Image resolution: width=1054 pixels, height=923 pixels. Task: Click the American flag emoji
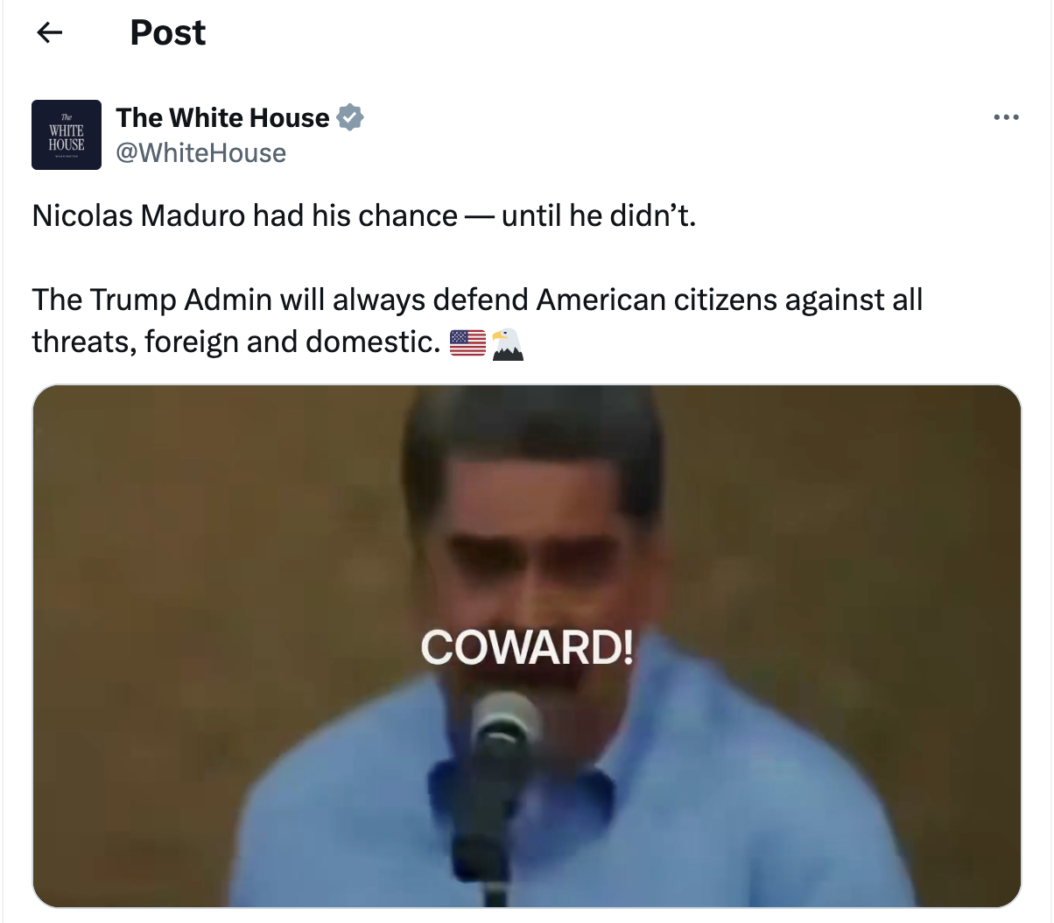coord(467,342)
